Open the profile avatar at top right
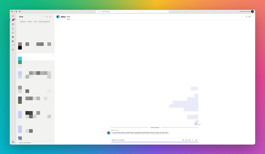The height and width of the screenshot is (154, 265). click(252, 12)
